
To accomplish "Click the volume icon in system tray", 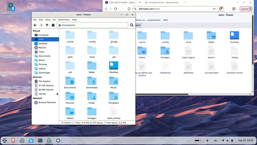I will 228,141.
